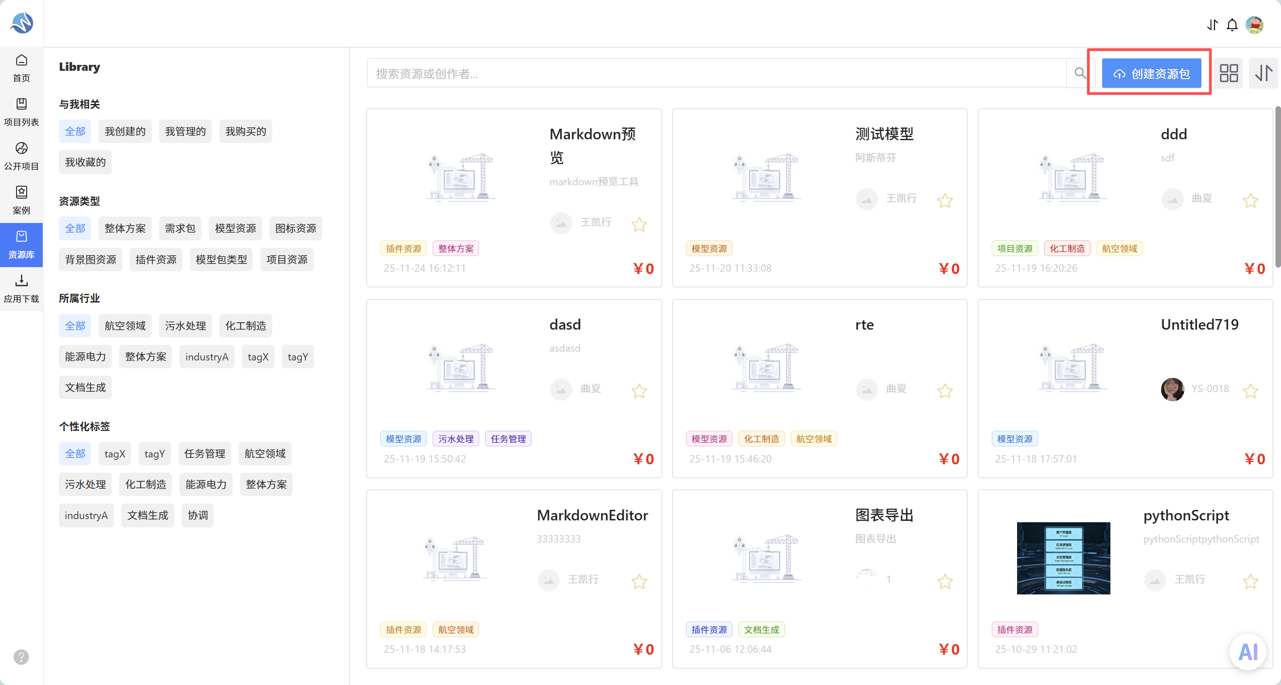This screenshot has width=1281, height=685.
Task: Click the 任务管理 tag on dasd card
Action: coord(508,439)
